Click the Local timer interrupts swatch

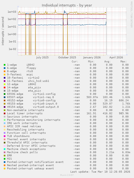pyautogui.click(x=5, y=113)
